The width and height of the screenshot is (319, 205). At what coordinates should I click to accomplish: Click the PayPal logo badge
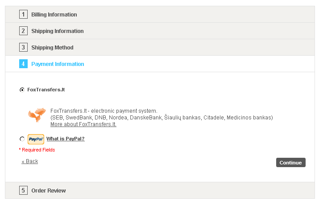[36, 139]
